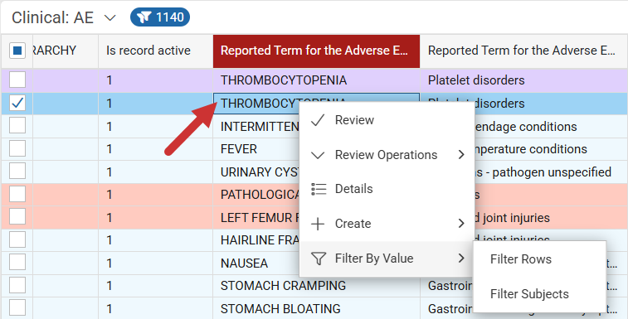Image resolution: width=628 pixels, height=319 pixels.
Task: Check the URINARY CYST row checkbox
Action: click(x=17, y=172)
